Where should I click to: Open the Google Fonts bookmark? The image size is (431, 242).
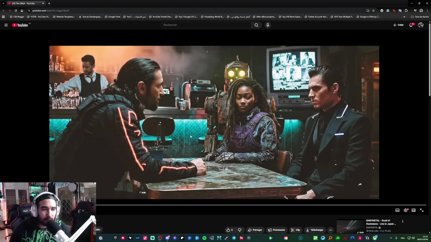pos(112,16)
